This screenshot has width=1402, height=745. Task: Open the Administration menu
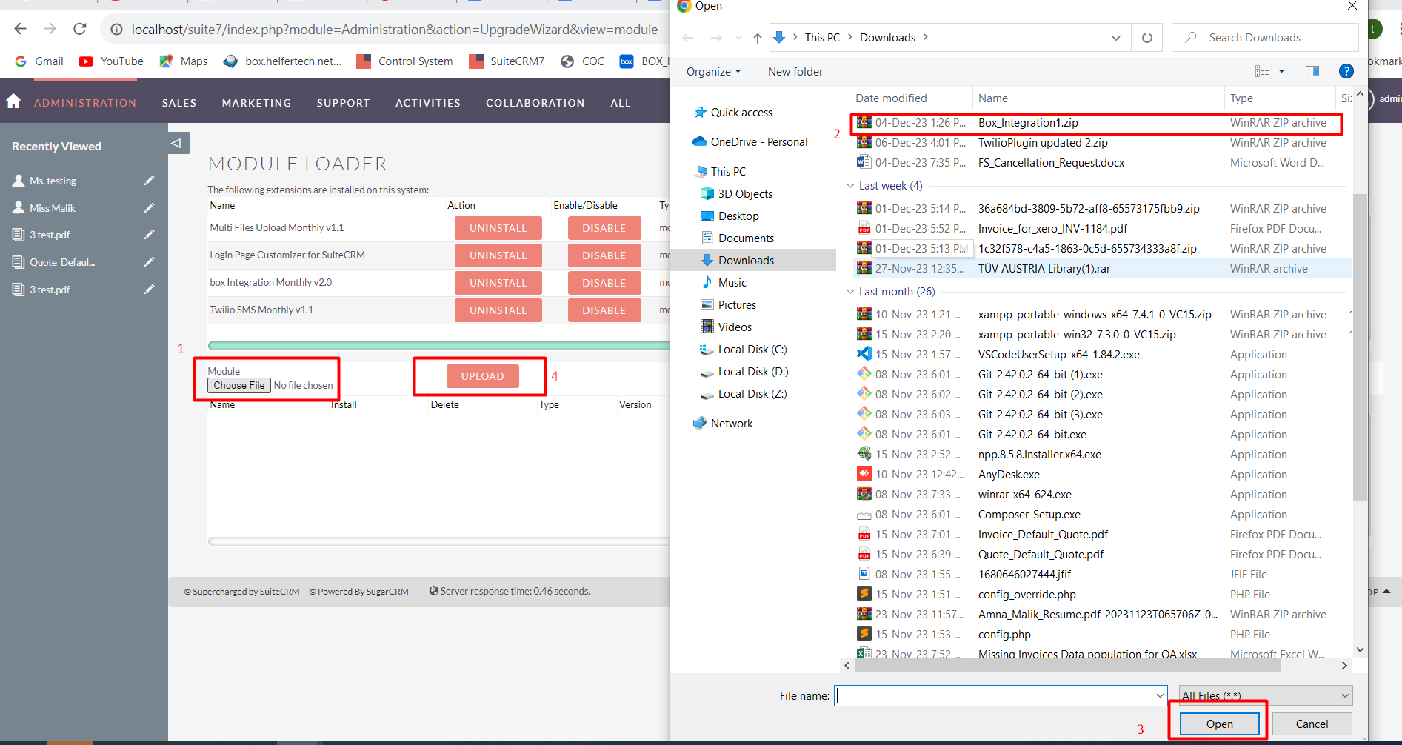[85, 103]
